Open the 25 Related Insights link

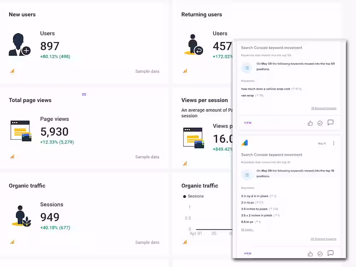(324, 239)
